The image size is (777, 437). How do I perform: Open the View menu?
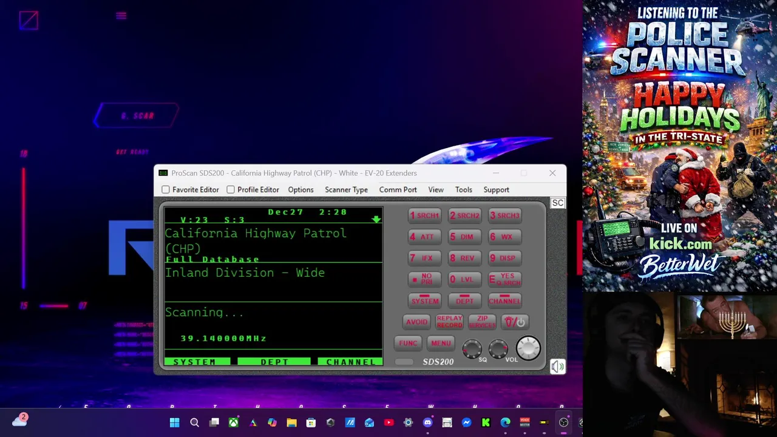tap(436, 190)
